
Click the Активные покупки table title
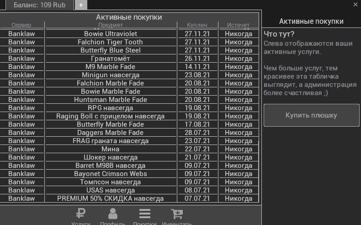coord(129,17)
